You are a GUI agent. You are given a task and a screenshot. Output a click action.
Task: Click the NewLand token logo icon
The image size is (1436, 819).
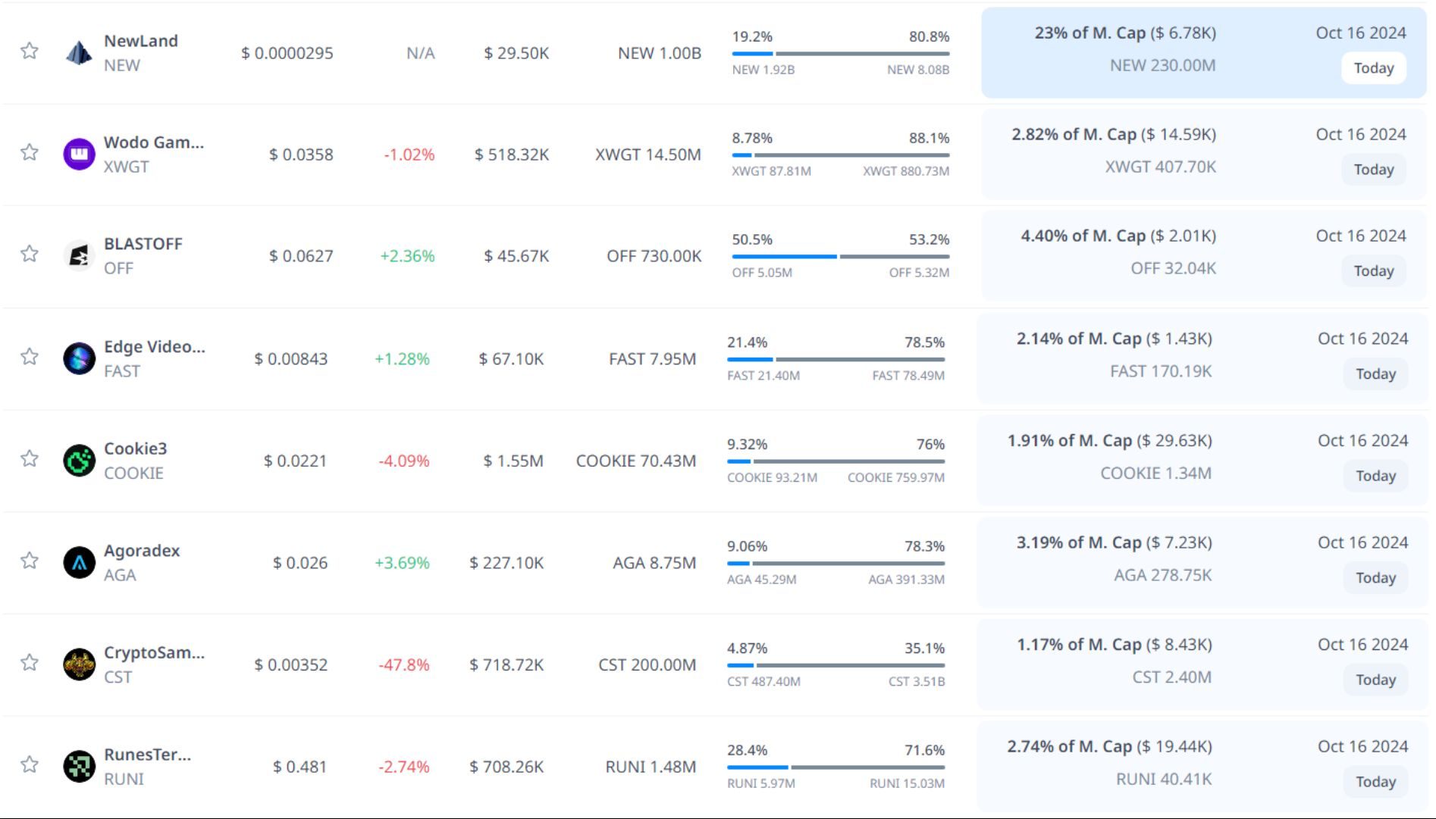(x=79, y=53)
